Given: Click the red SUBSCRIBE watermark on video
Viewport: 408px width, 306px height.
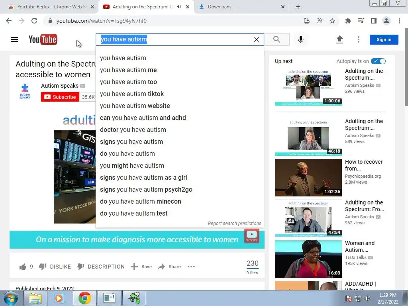Looking at the screenshot, I should pyautogui.click(x=252, y=236).
